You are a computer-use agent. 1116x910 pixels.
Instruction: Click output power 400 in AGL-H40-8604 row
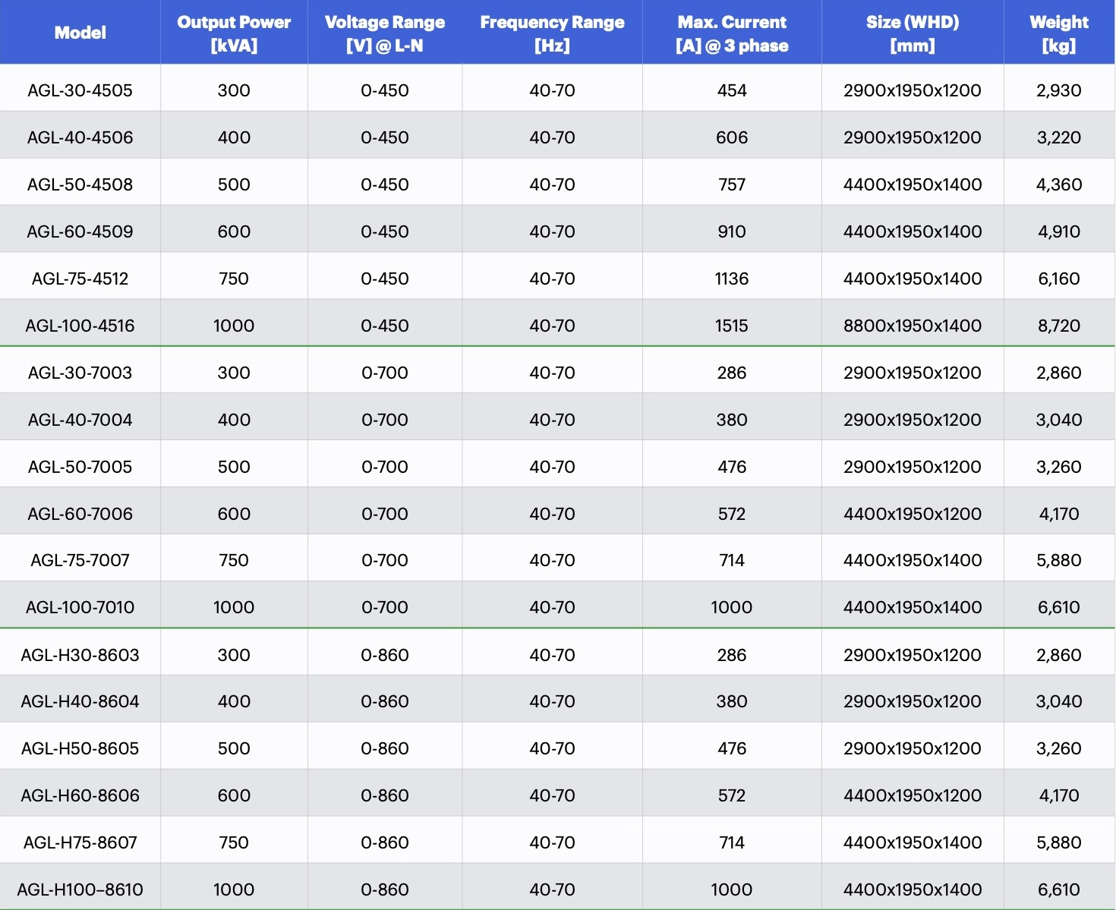[234, 701]
